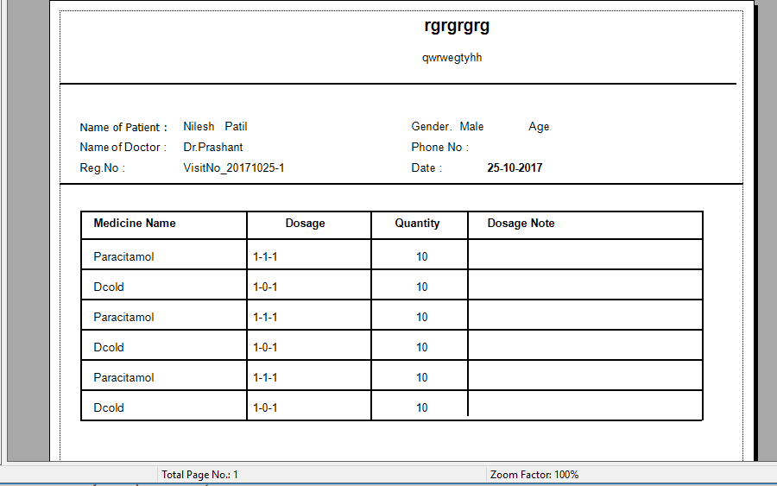Click the 'Date :' label
The height and width of the screenshot is (486, 777).
pyautogui.click(x=426, y=168)
